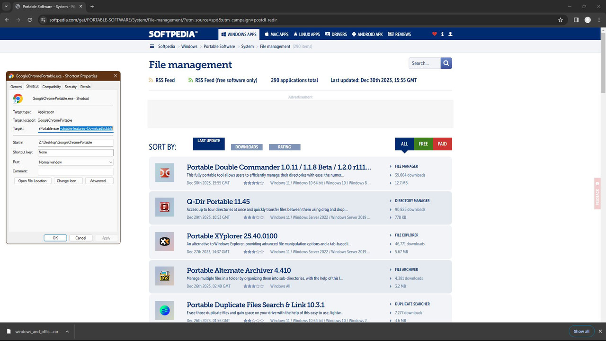
Task: Bookmark this page with star icon
Action: pyautogui.click(x=561, y=20)
